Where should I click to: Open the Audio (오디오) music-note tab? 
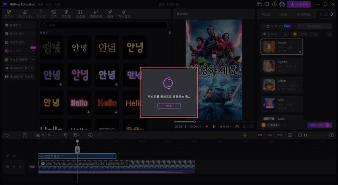[x=66, y=14]
